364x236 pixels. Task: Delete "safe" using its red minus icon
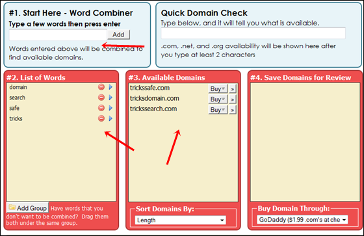point(101,108)
